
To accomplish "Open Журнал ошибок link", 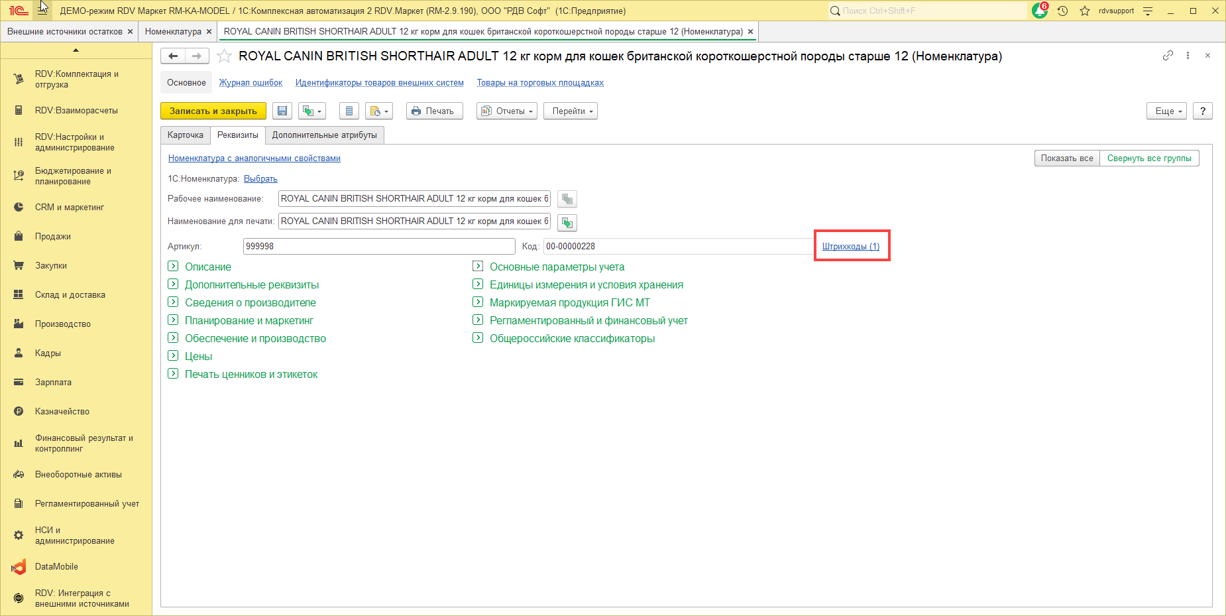I will coord(251,83).
